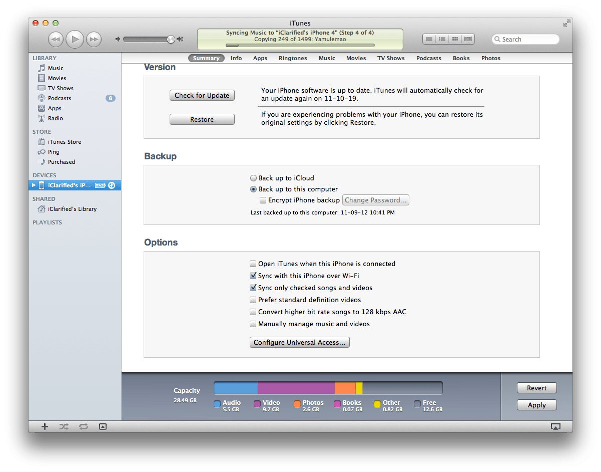The height and width of the screenshot is (472, 601).
Task: Switch to Cover Flow view
Action: tap(468, 39)
